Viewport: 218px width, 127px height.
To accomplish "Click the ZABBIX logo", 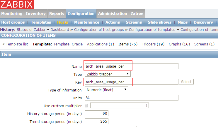I will pos(17,4).
